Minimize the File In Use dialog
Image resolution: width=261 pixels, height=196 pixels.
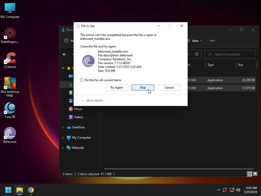tap(159, 26)
